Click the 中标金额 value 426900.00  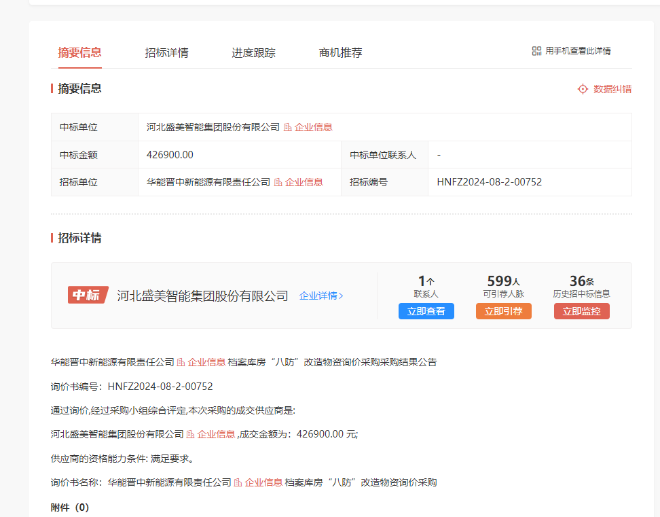[170, 155]
